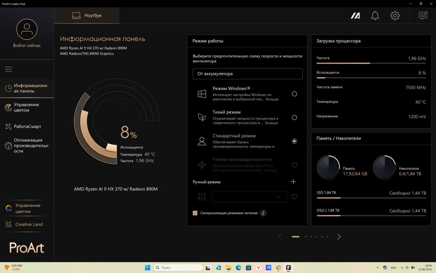The width and height of the screenshot is (436, 273).
Task: Select the Ручной режим radio button
Action: (x=294, y=197)
